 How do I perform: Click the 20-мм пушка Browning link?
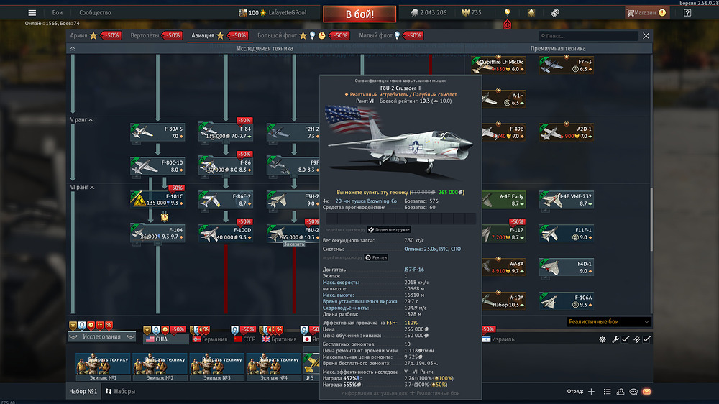click(x=366, y=201)
